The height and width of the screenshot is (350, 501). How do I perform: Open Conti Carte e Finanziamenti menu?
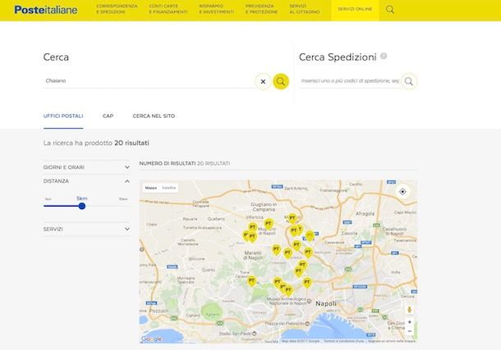click(168, 9)
